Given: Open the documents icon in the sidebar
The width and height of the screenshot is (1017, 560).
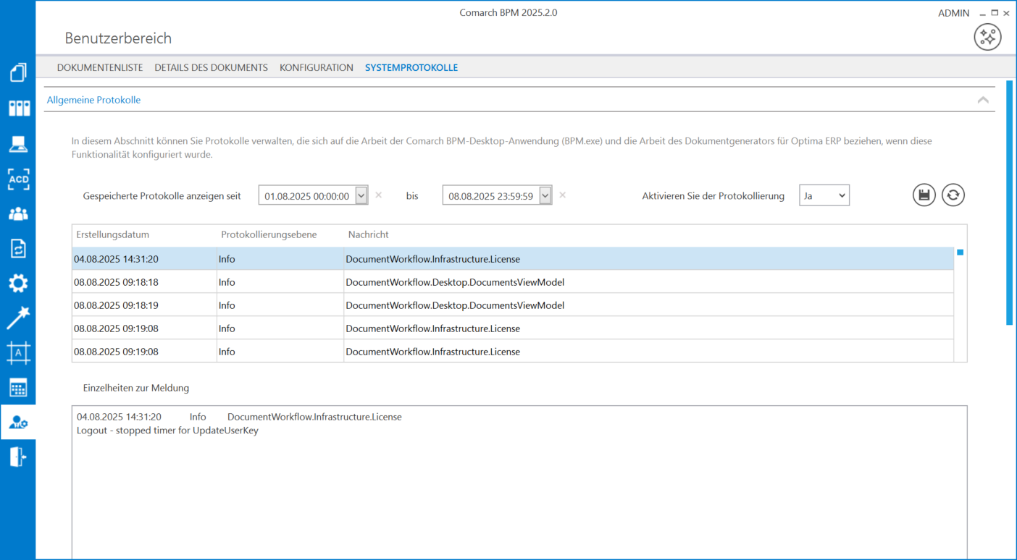Looking at the screenshot, I should coord(18,72).
